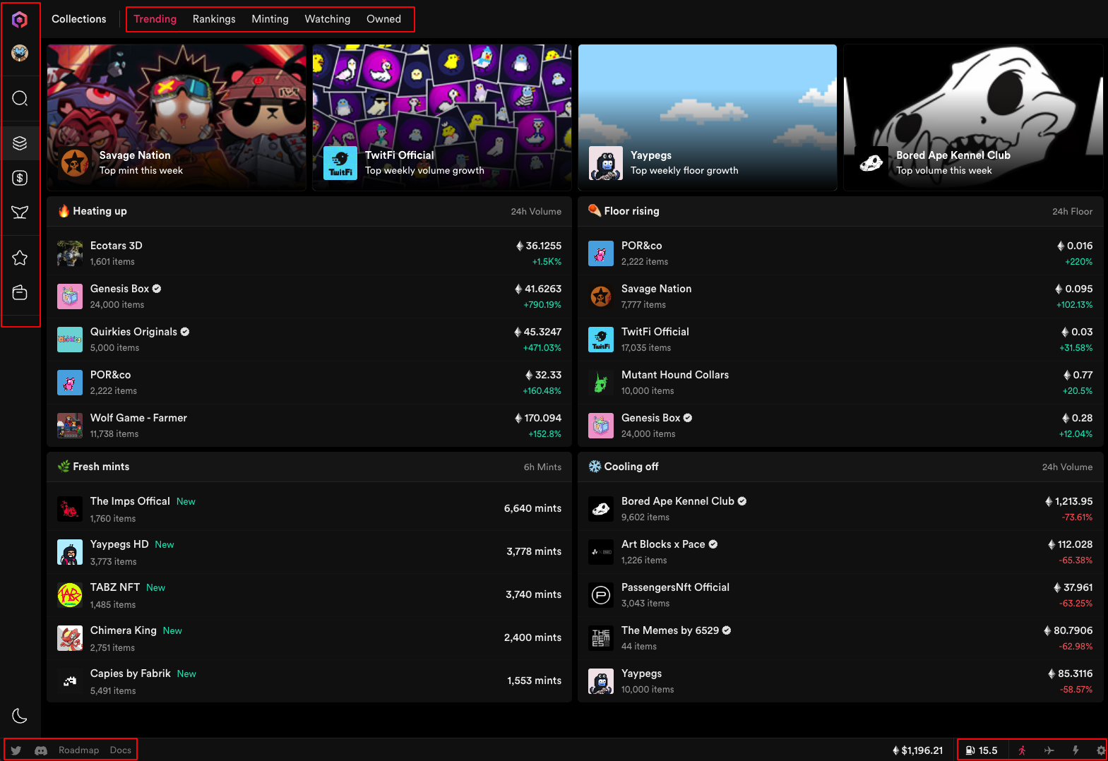The width and height of the screenshot is (1108, 761).
Task: Click the Mutant Hound Collars icon
Action: 601,383
